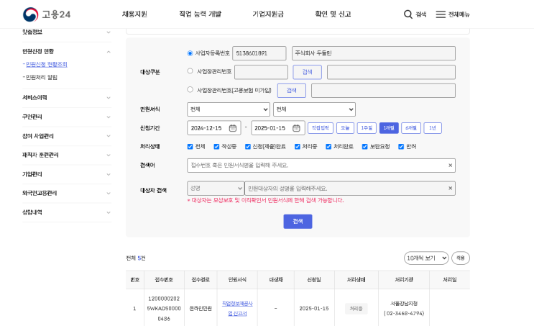Open 채용지원 top menu
The image size is (534, 326).
(134, 14)
